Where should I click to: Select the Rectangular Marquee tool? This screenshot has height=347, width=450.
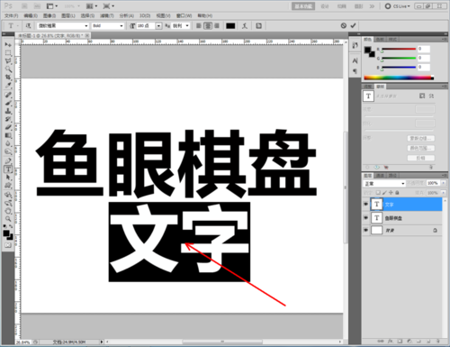coord(8,53)
